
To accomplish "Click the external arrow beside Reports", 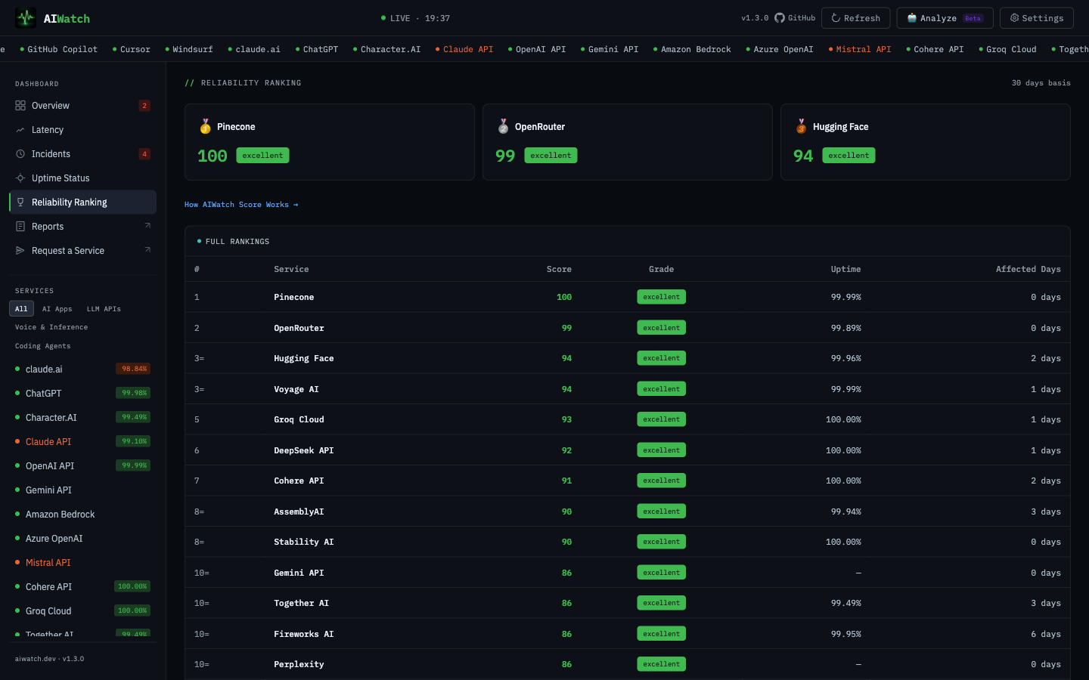I will 147,226.
